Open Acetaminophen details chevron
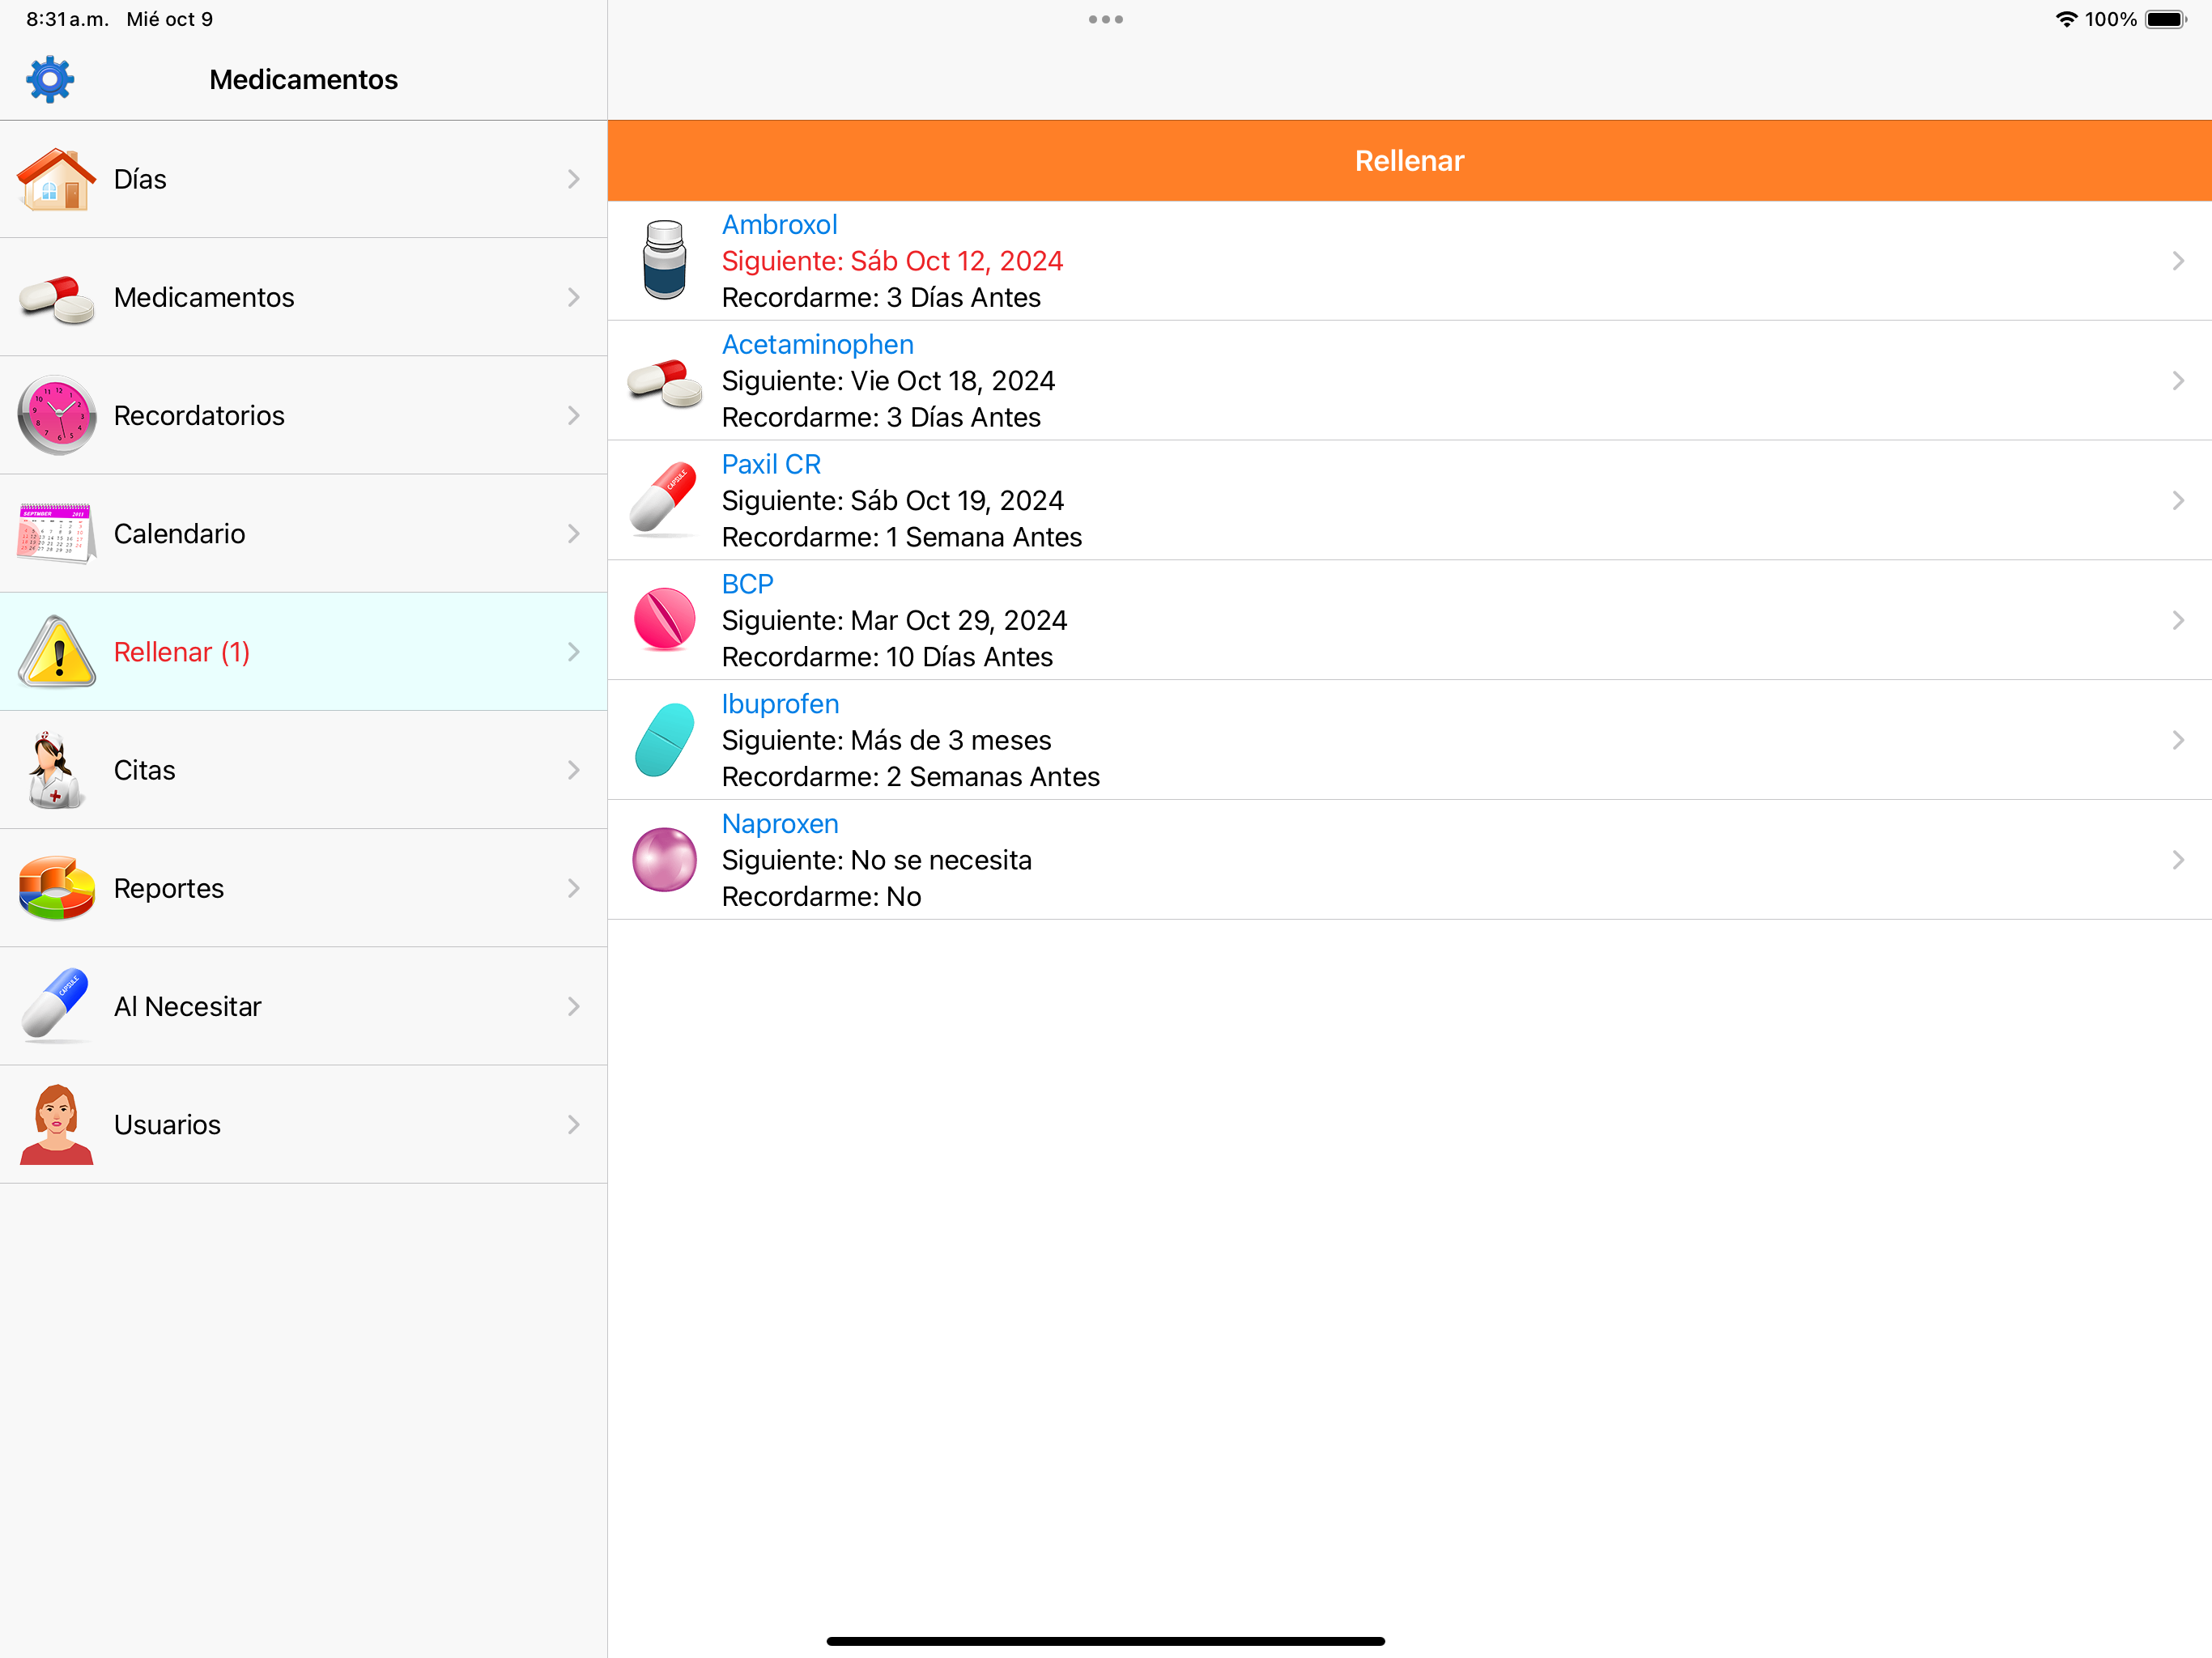The width and height of the screenshot is (2212, 1658). tap(2178, 381)
